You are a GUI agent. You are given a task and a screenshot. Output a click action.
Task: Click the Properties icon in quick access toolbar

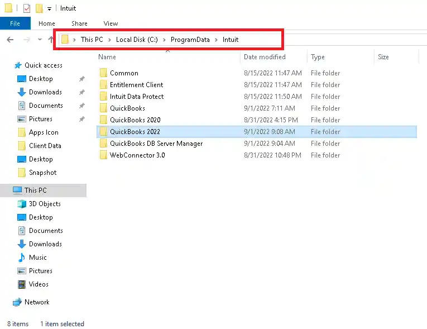tap(27, 8)
